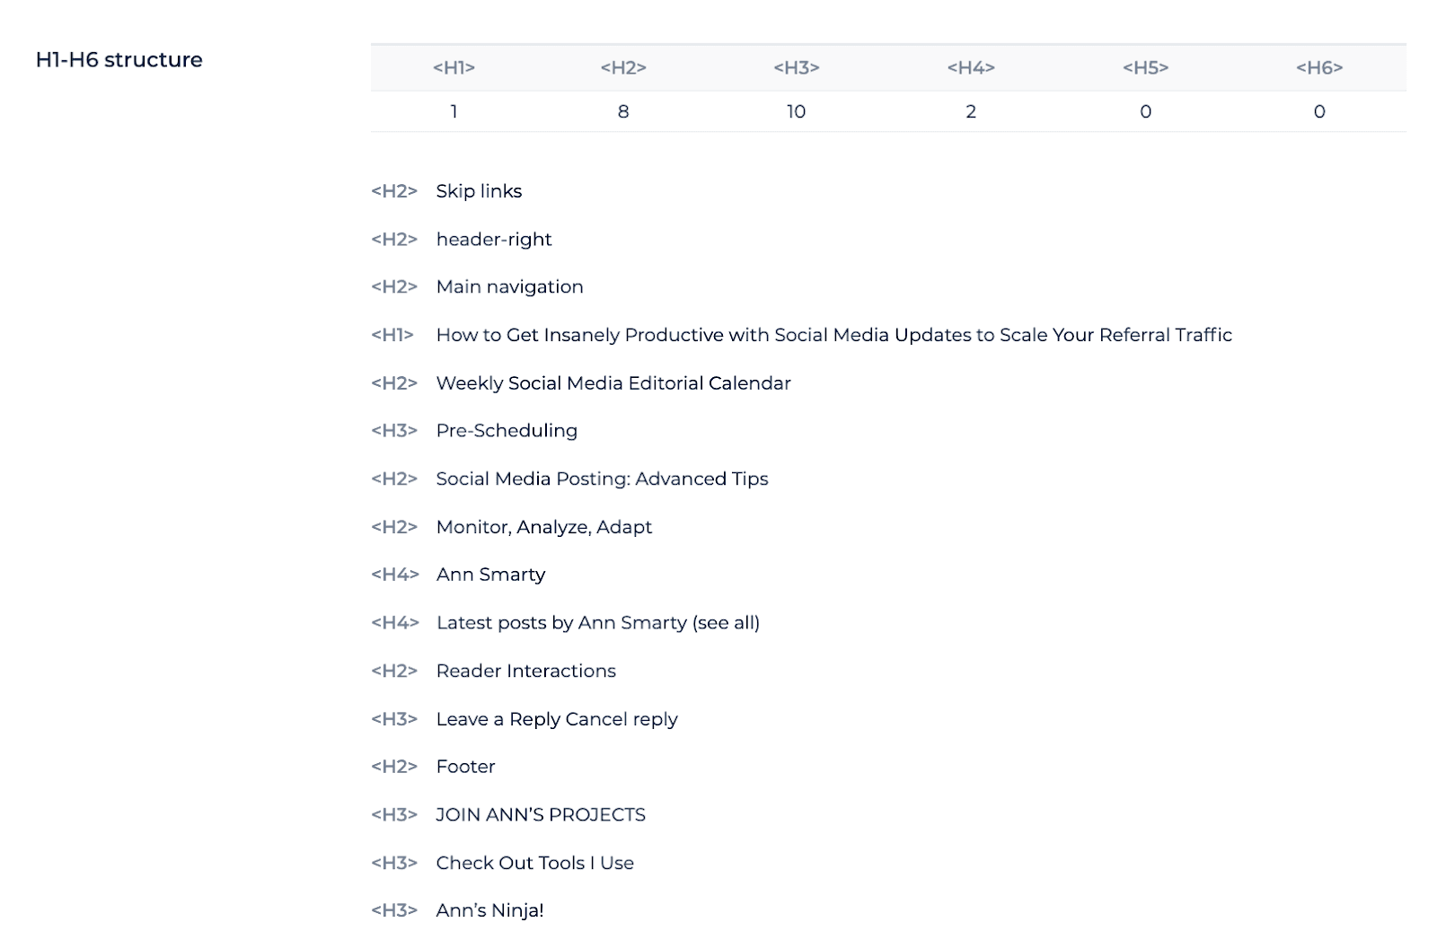1437x931 pixels.
Task: Click the H1 count value 1
Action: pos(454,111)
